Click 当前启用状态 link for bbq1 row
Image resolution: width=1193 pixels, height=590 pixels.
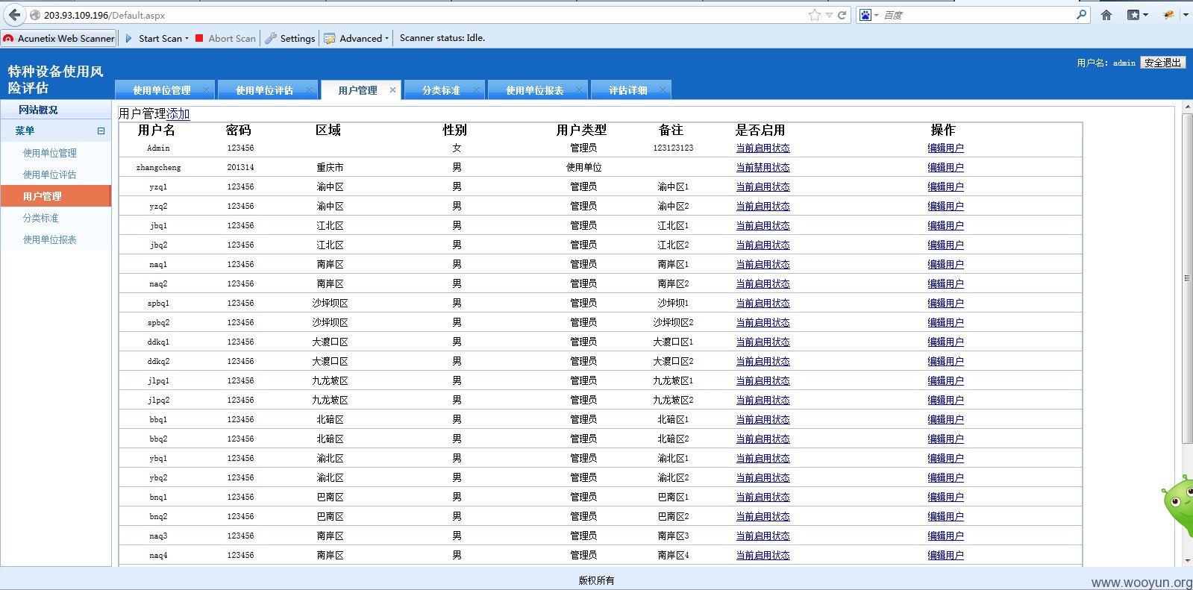point(763,420)
